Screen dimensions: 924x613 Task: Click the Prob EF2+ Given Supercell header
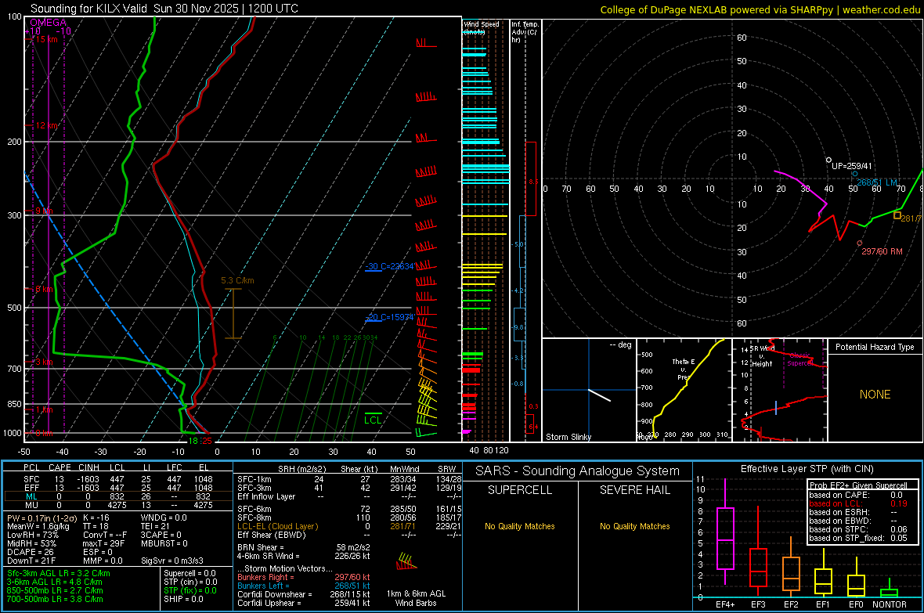coord(858,485)
